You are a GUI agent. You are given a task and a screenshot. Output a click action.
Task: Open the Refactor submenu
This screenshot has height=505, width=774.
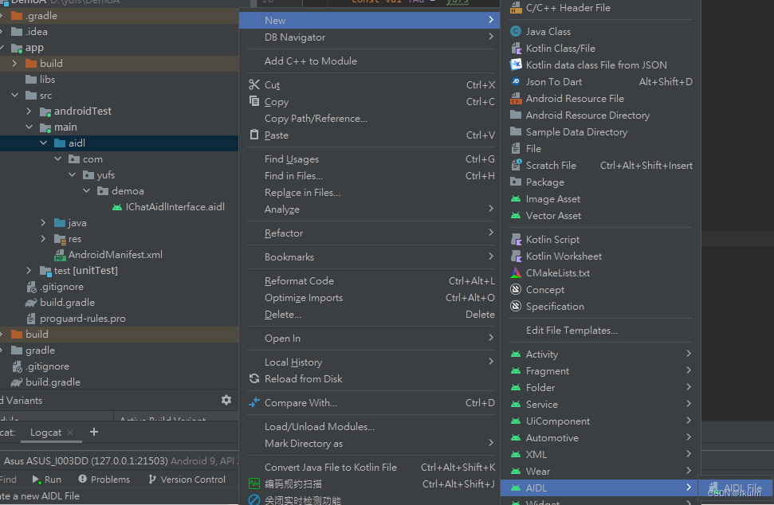click(369, 233)
